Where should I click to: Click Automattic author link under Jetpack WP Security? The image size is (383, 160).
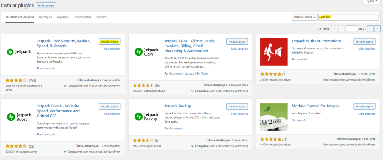point(48,68)
